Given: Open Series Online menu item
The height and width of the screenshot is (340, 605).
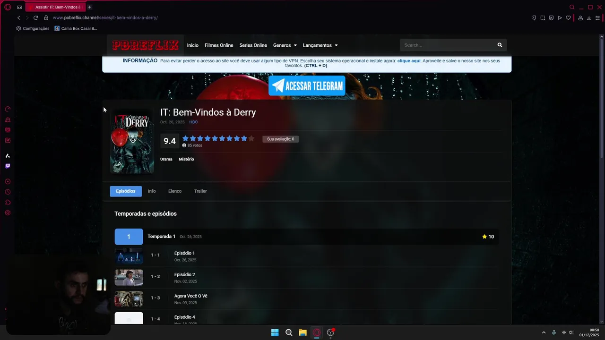Looking at the screenshot, I should pos(253,45).
